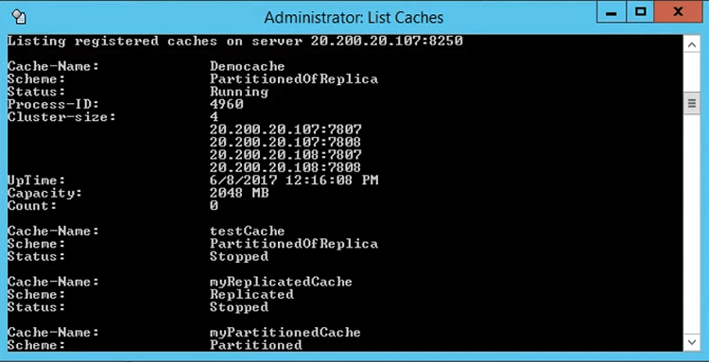Click the Democache cache name
Viewport: 709px width, 362px height.
(248, 66)
